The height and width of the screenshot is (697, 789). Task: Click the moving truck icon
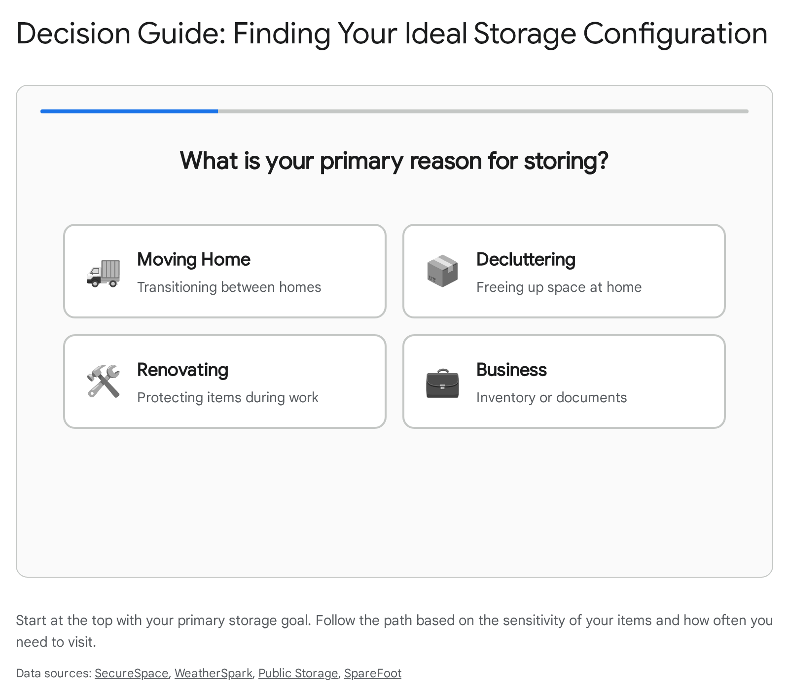(x=103, y=273)
